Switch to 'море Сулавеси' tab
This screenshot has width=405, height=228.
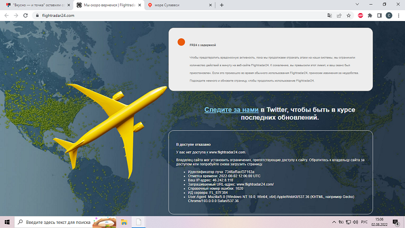point(179,5)
